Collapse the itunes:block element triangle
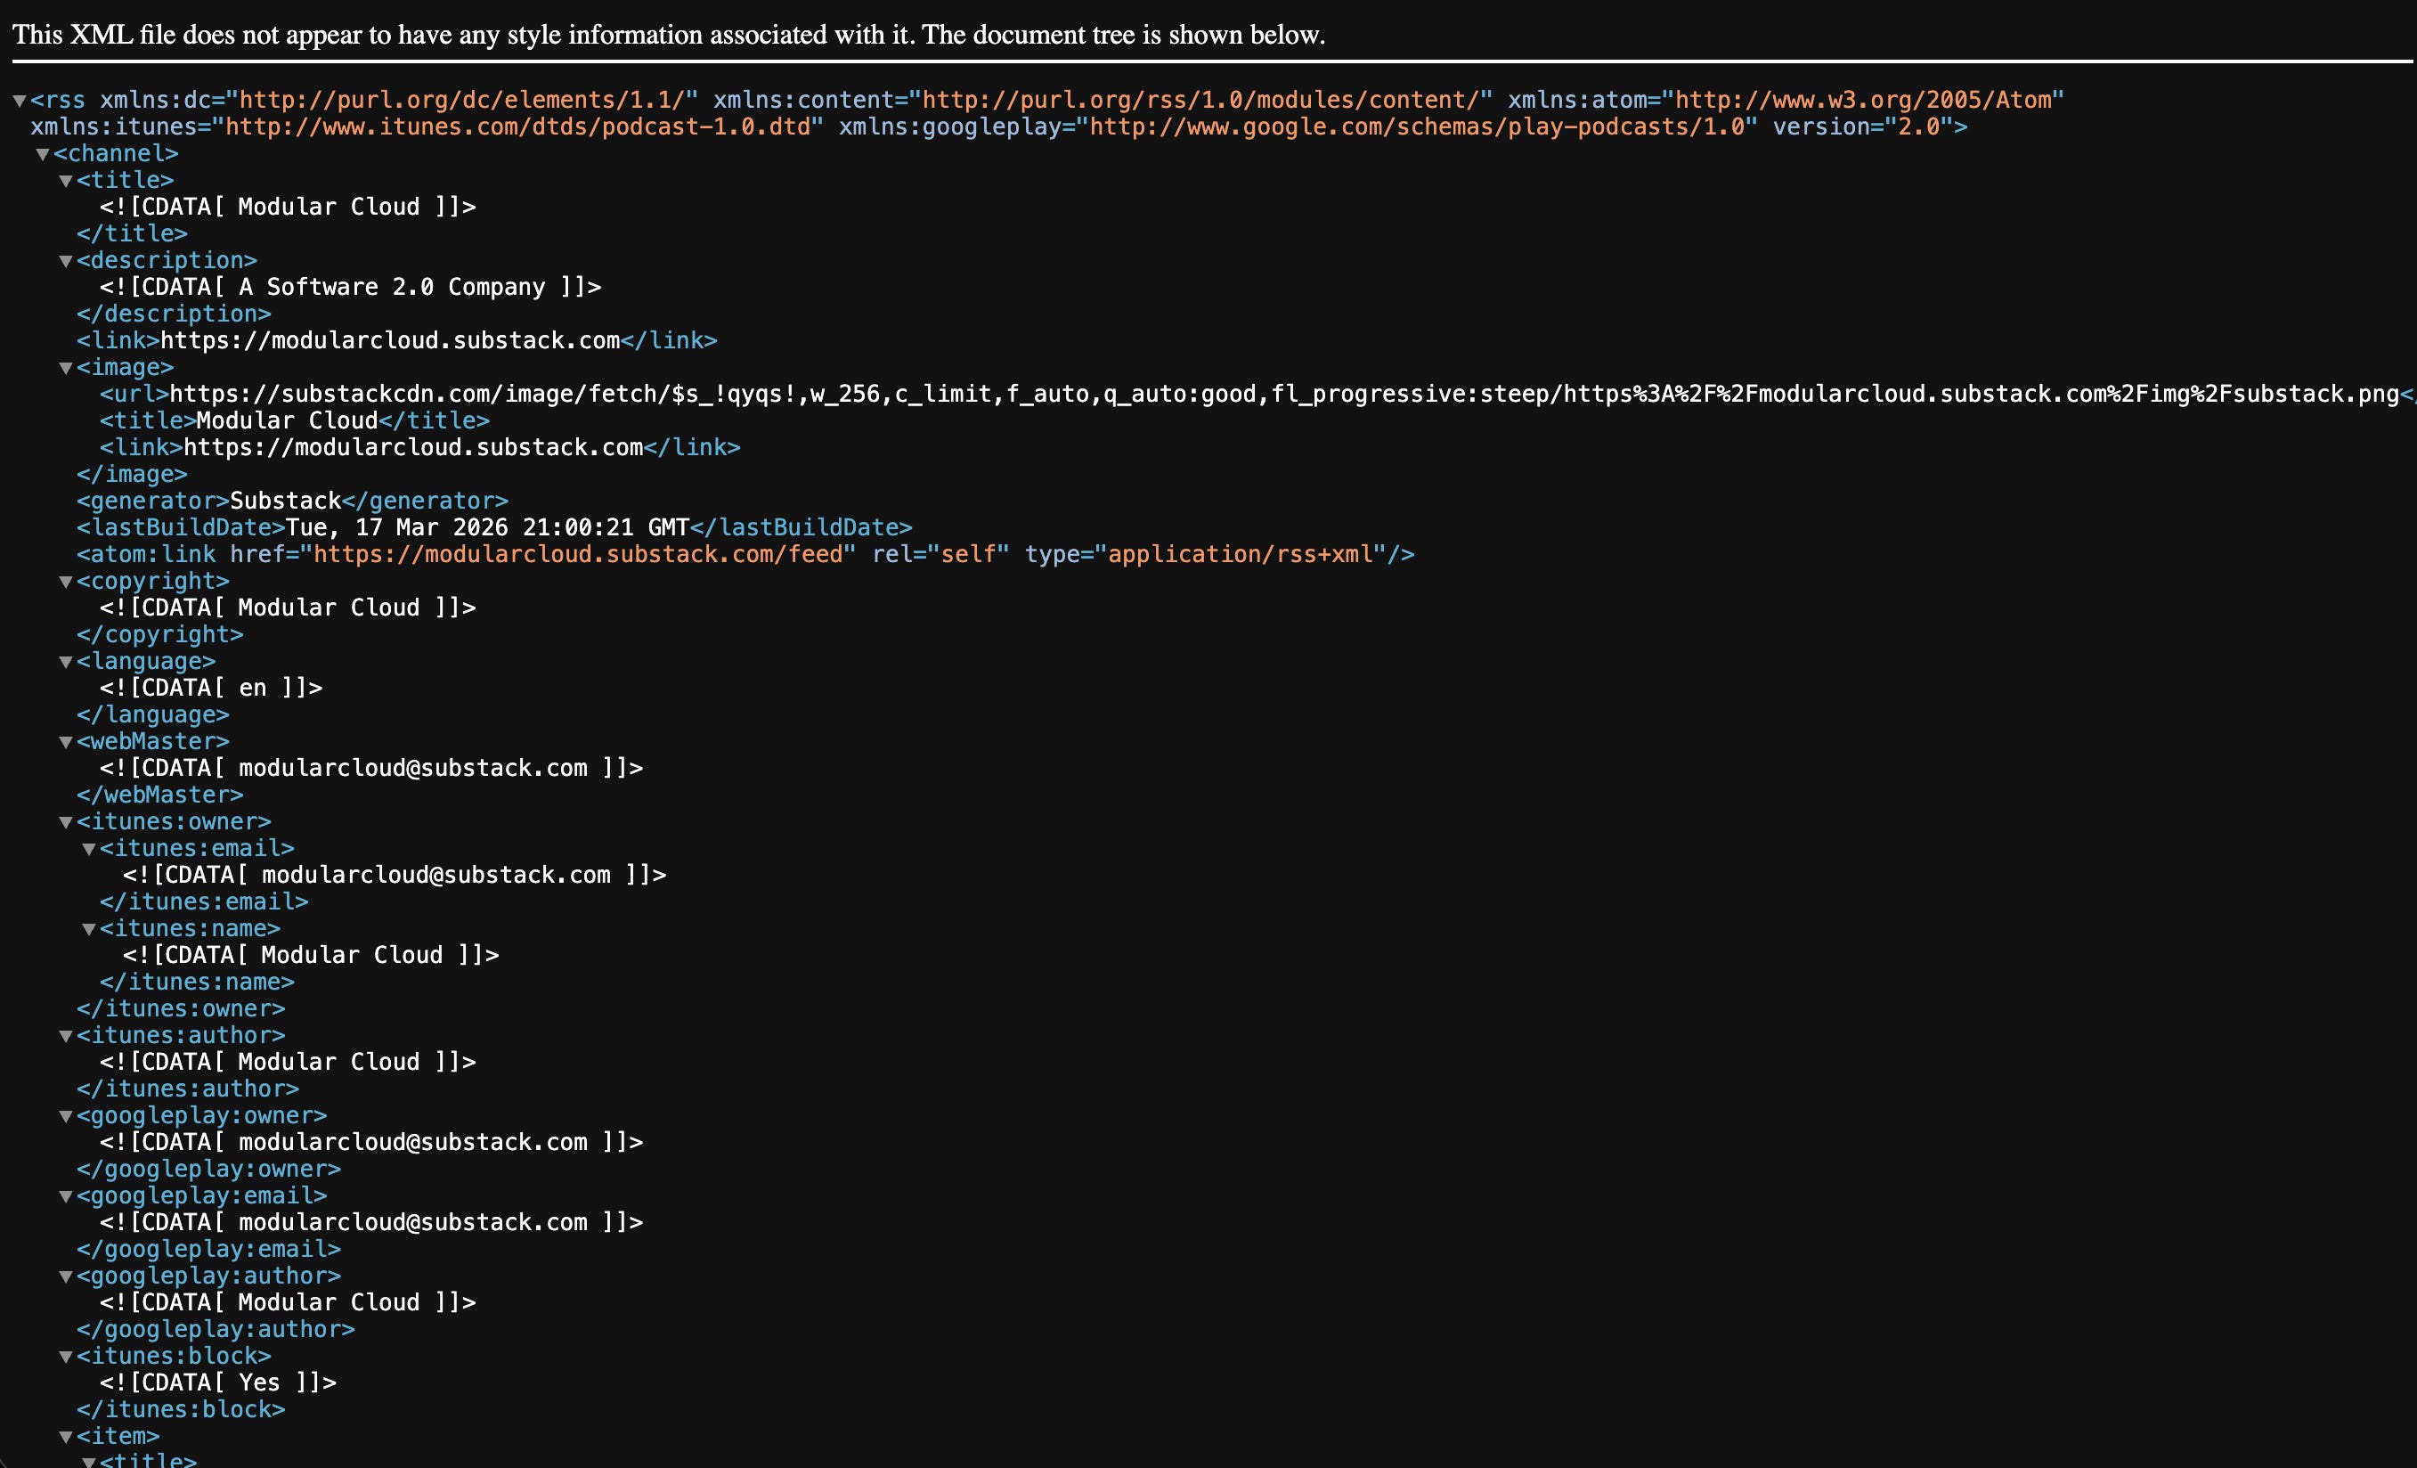Image resolution: width=2417 pixels, height=1468 pixels. click(66, 1358)
